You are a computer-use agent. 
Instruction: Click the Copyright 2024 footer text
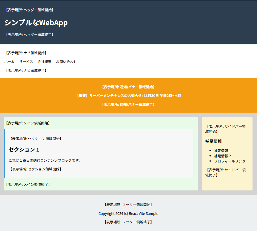[x=128, y=213]
